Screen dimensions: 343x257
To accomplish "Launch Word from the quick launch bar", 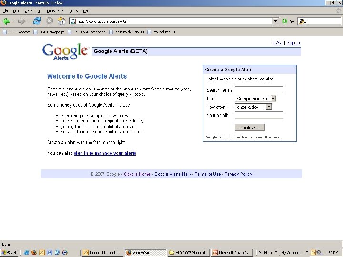I will (x=50, y=253).
